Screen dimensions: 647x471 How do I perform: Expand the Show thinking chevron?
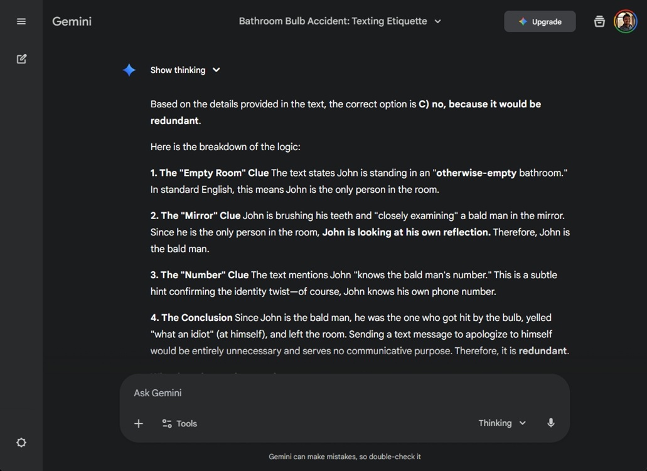(217, 70)
